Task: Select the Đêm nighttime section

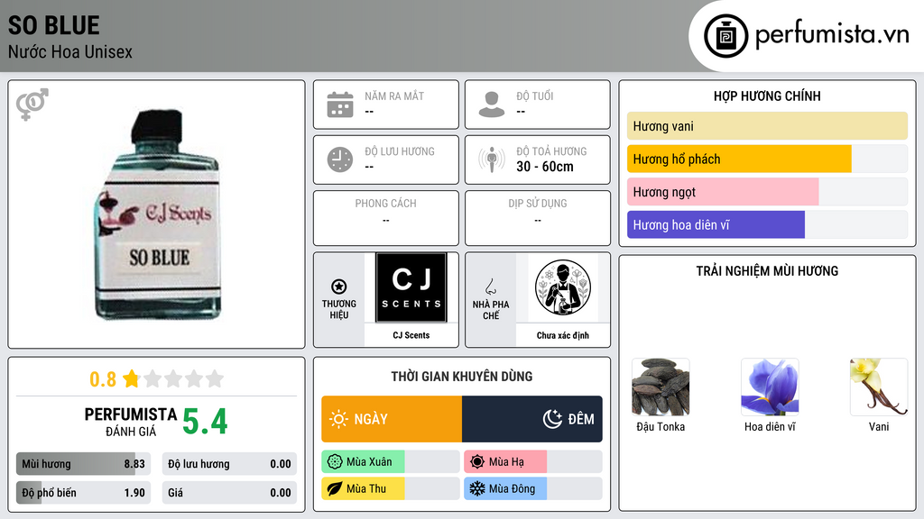Action: coord(532,419)
